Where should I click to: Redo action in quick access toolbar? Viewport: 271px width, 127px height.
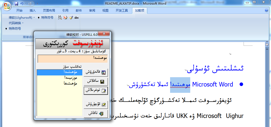[x=29, y=4]
